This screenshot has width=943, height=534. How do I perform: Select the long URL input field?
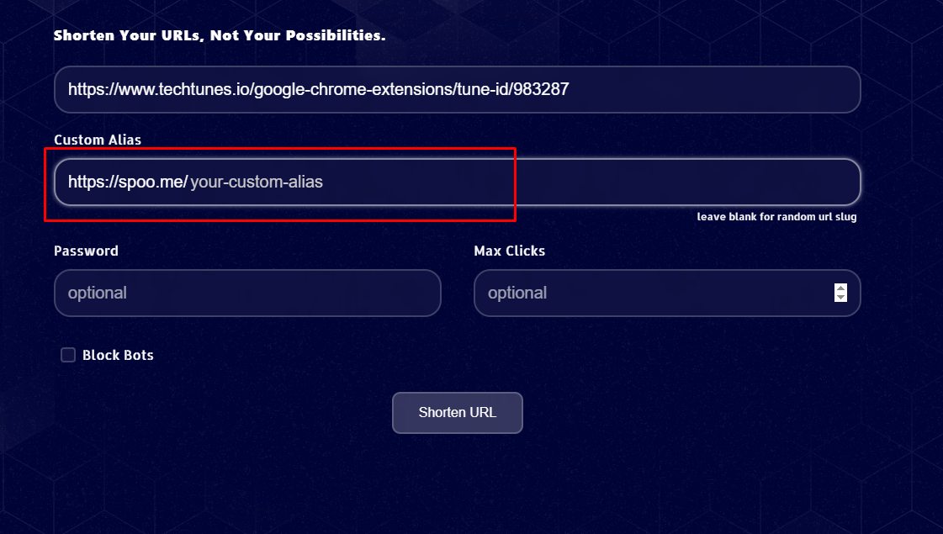point(457,89)
